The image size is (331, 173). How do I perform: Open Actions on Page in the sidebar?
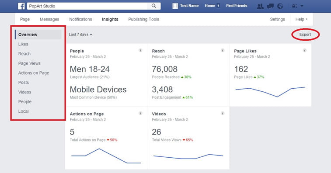click(x=34, y=73)
